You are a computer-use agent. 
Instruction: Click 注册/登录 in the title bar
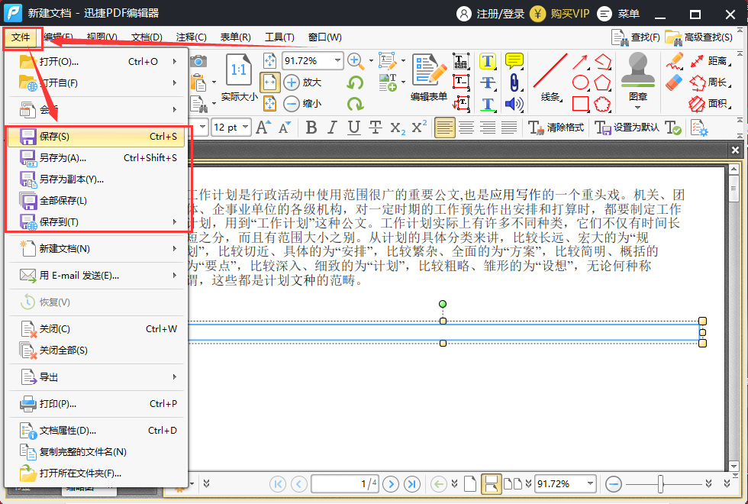[x=491, y=14]
